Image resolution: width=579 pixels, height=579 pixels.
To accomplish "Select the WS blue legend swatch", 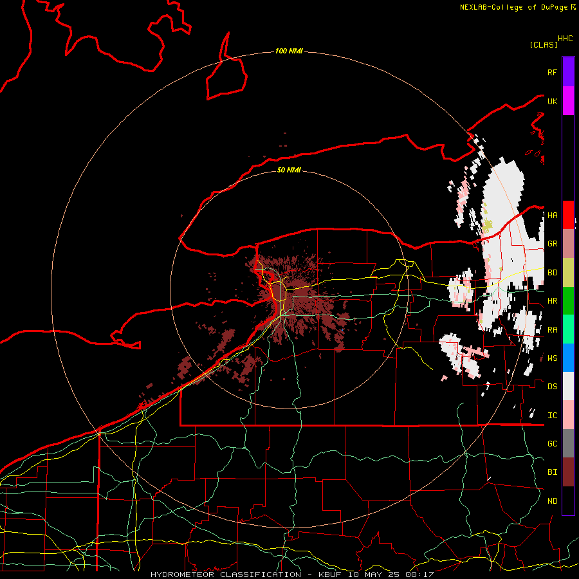I will click(x=568, y=358).
